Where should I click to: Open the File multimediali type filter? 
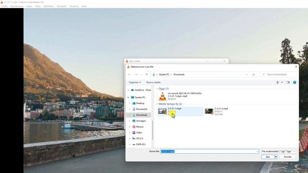[278, 151]
